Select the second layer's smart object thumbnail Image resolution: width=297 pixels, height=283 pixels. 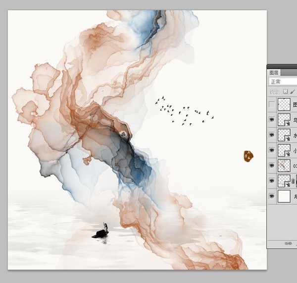(284, 119)
